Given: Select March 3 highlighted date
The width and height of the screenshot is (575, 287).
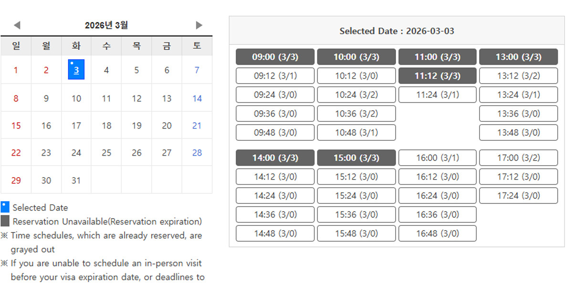Looking at the screenshot, I should pyautogui.click(x=76, y=70).
